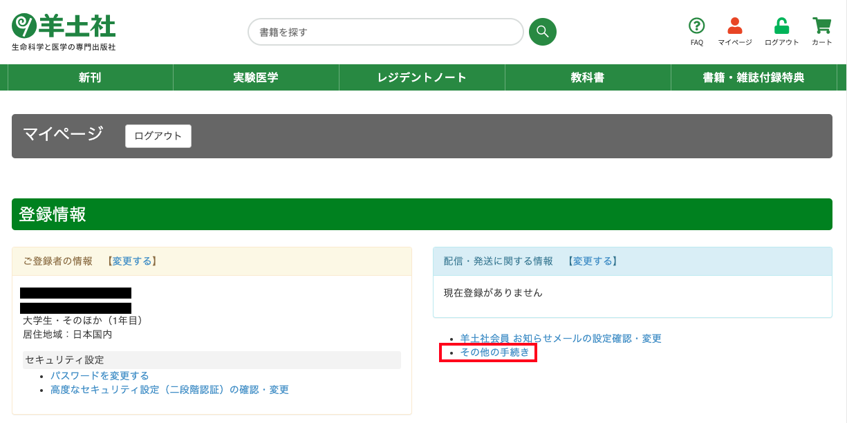847x423 pixels.
Task: Click 変更する link for 配信・発送に関する情報
Action: (x=591, y=261)
